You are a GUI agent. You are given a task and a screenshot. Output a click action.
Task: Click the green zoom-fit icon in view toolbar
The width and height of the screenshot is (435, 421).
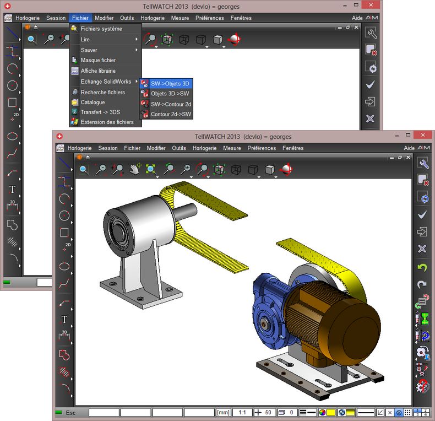coord(150,170)
